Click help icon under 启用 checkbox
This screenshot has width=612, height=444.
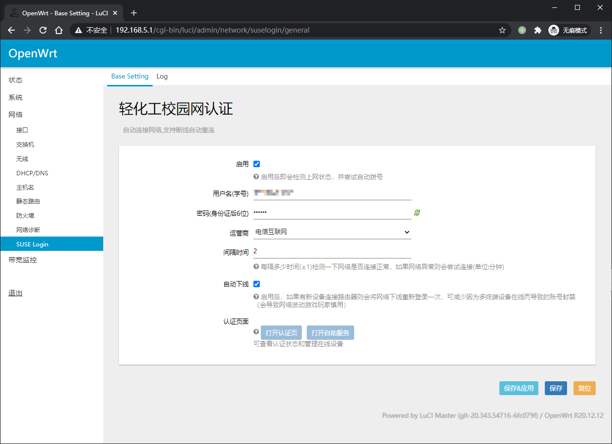[x=256, y=176]
